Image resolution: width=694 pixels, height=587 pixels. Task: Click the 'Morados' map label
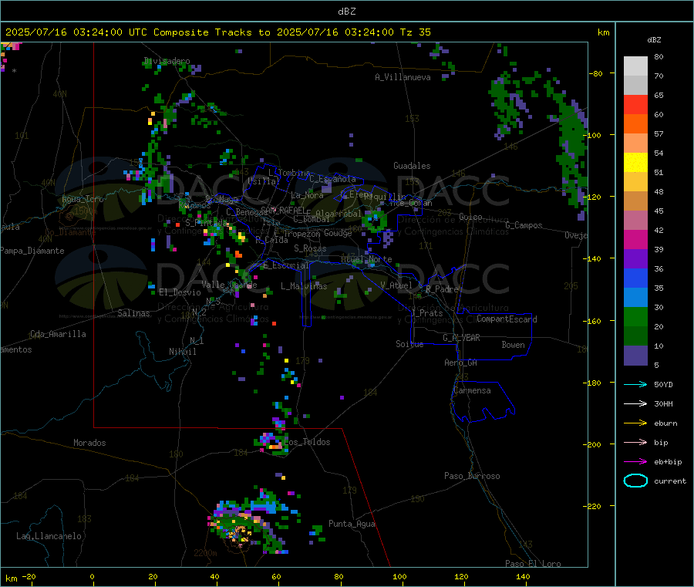[x=89, y=443]
